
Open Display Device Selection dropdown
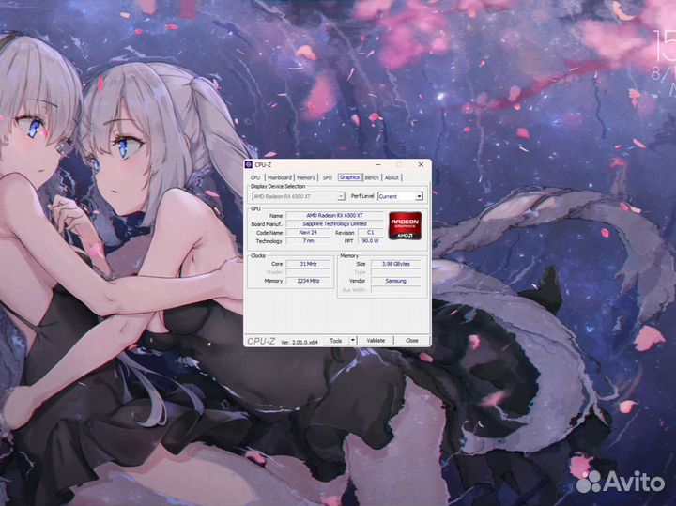tap(299, 196)
